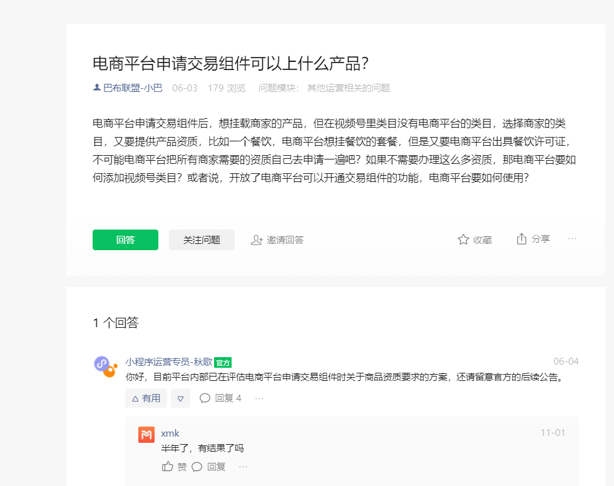Click the user icon beside 巴布联盟-小巴
The image size is (614, 486).
coord(97,88)
